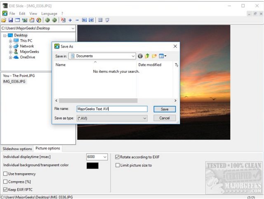Image resolution: width=264 pixels, height=199 pixels.
Task: Click the horizontal scrollbar in file list
Action: 98,101
